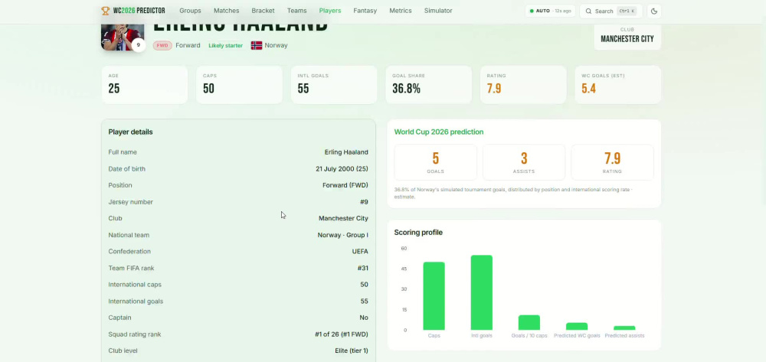Toggle the AUTO refresh button
This screenshot has height=362, width=766.
point(550,11)
